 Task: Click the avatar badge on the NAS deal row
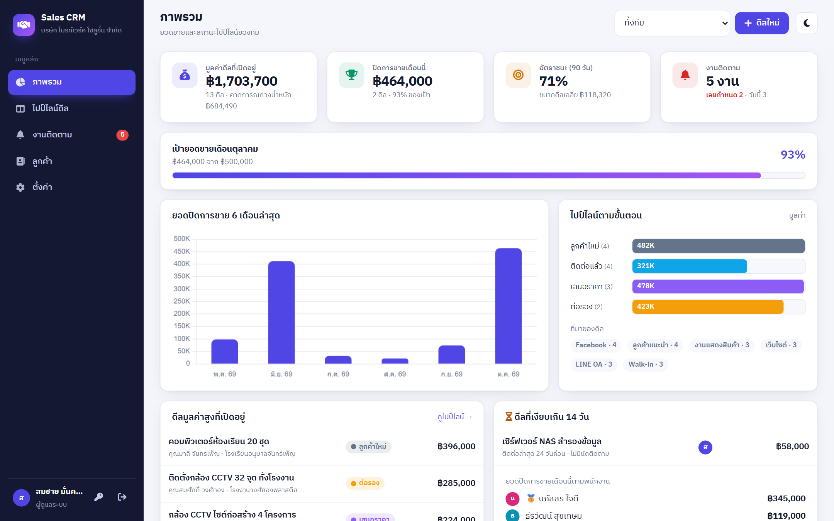click(x=705, y=447)
